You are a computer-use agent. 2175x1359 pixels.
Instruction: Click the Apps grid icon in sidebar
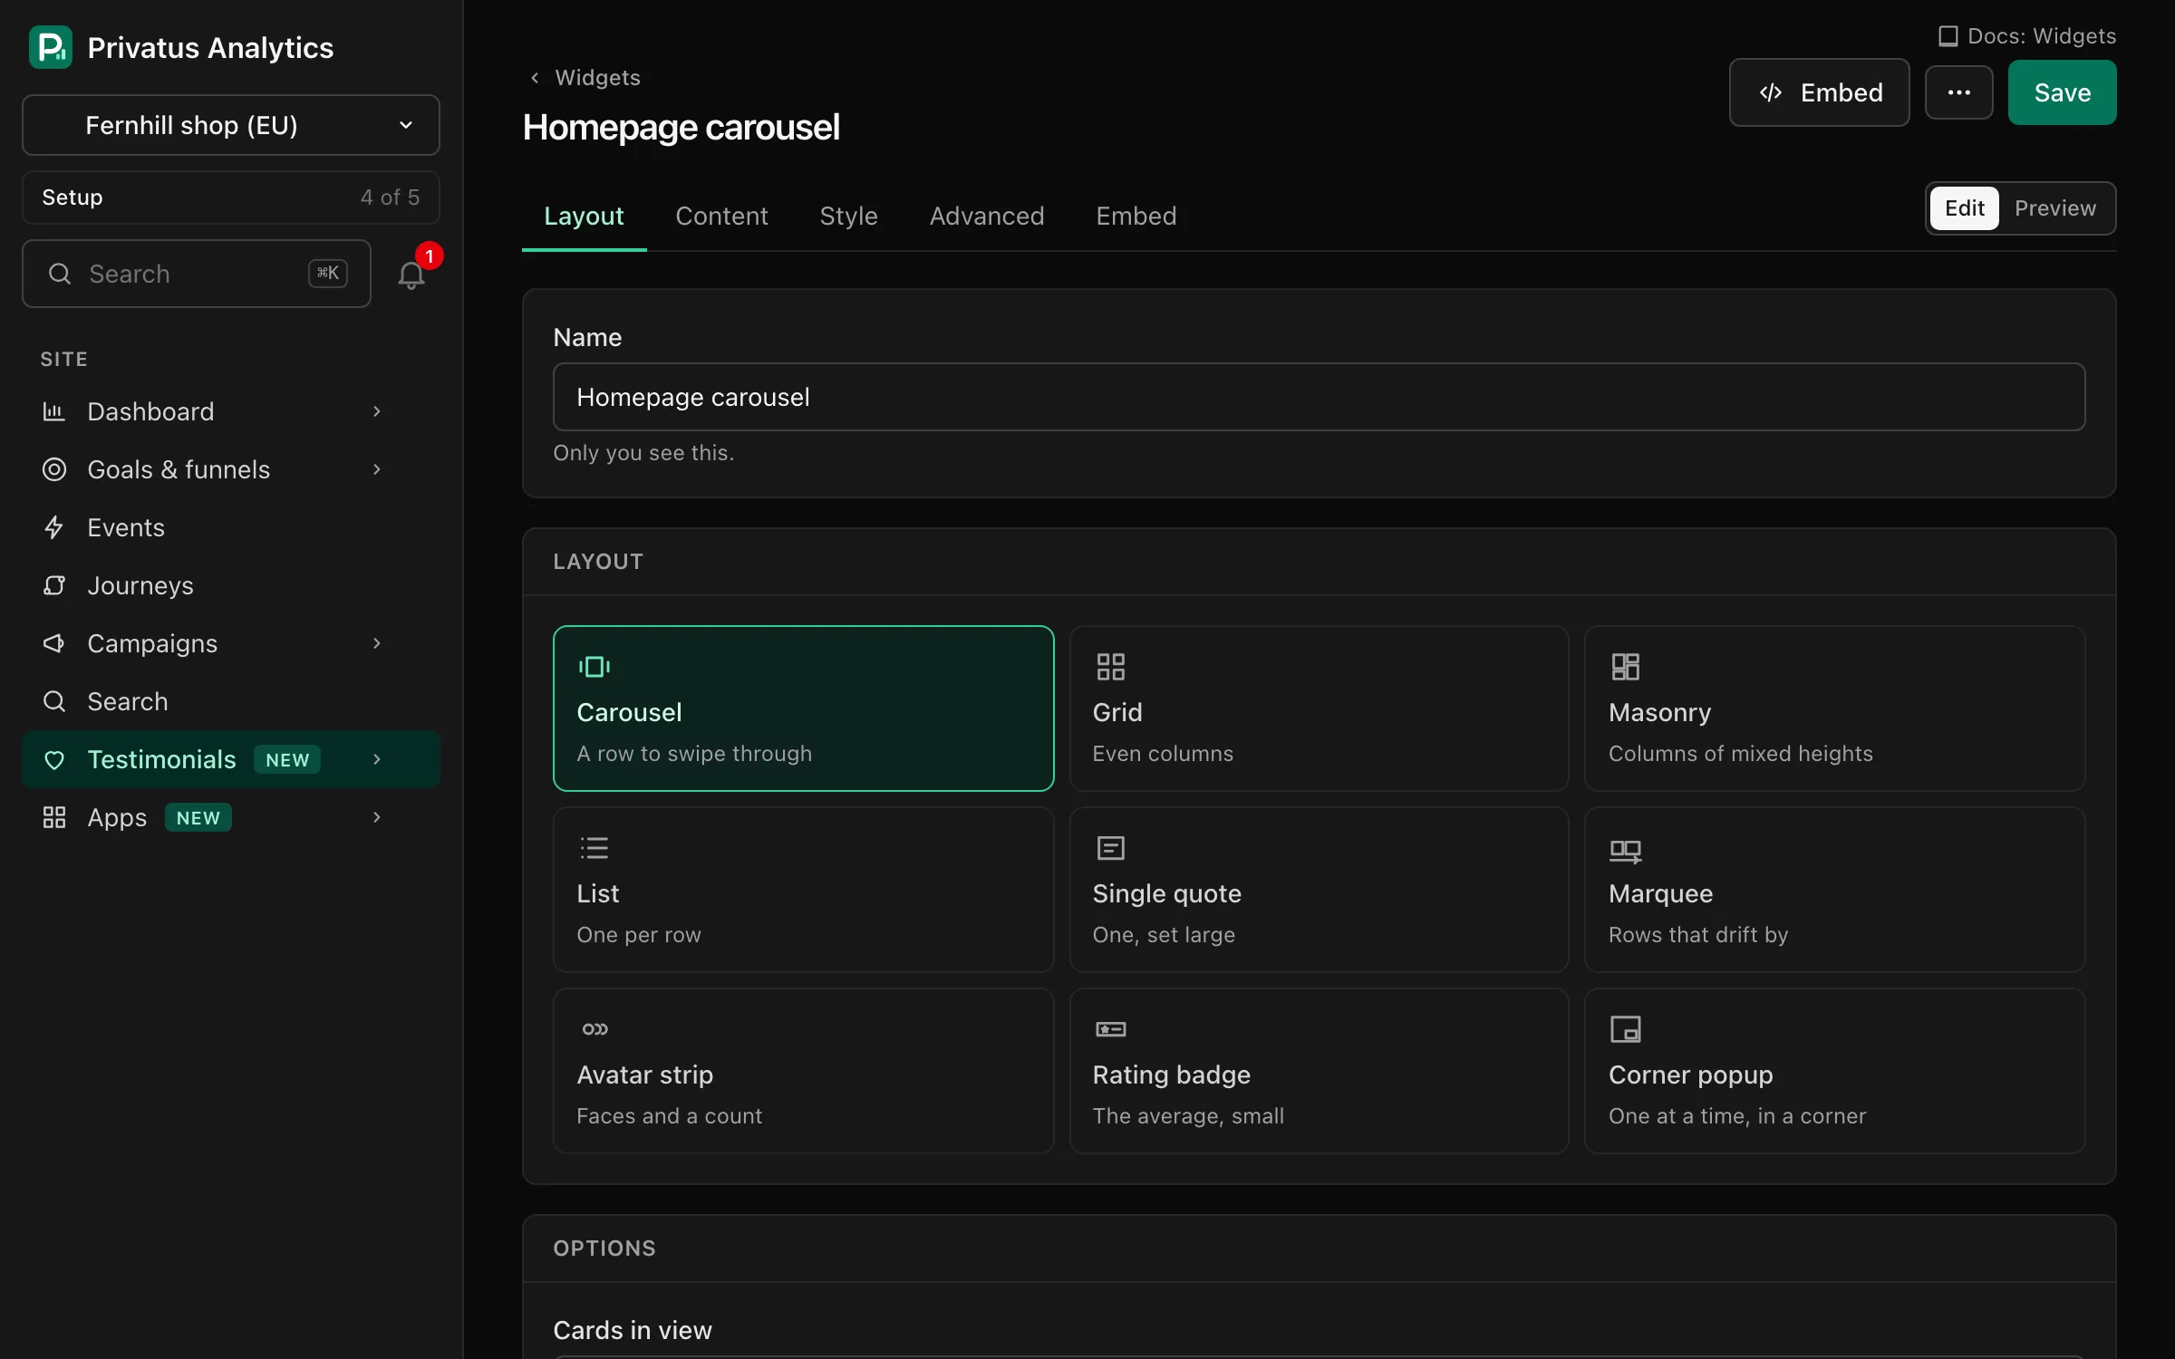(54, 817)
